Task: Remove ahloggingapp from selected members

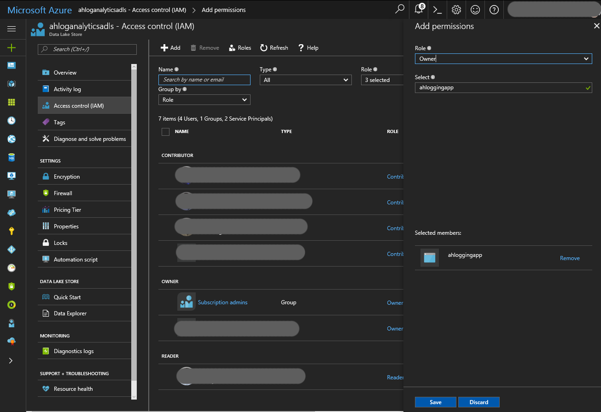Action: (570, 258)
